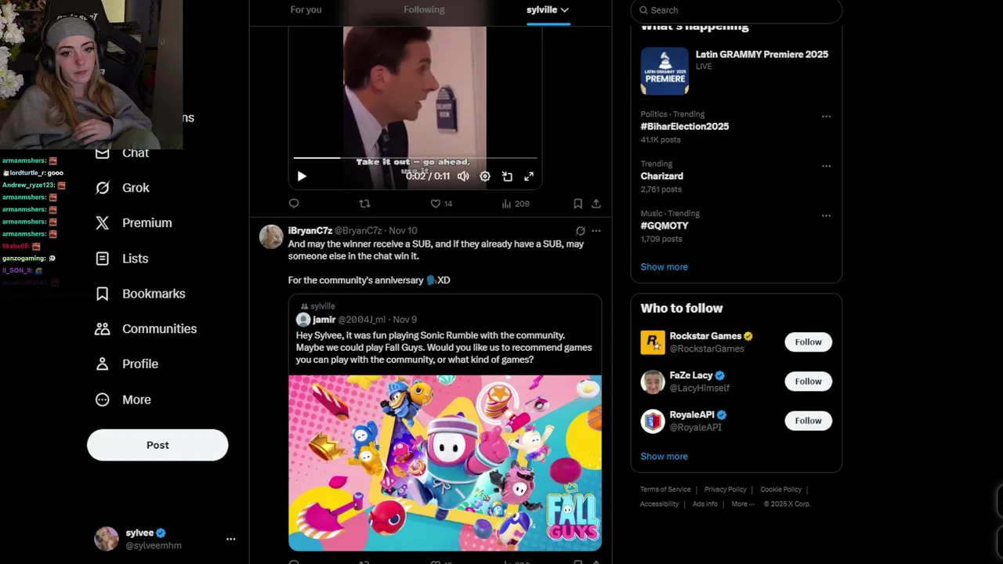The image size is (1003, 564).
Task: Open sylvee account avatar
Action: pos(107,539)
